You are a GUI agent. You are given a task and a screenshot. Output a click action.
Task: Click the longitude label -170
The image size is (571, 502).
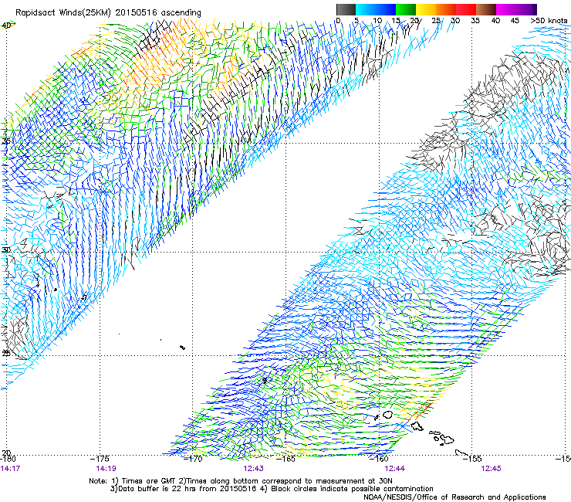(193, 459)
